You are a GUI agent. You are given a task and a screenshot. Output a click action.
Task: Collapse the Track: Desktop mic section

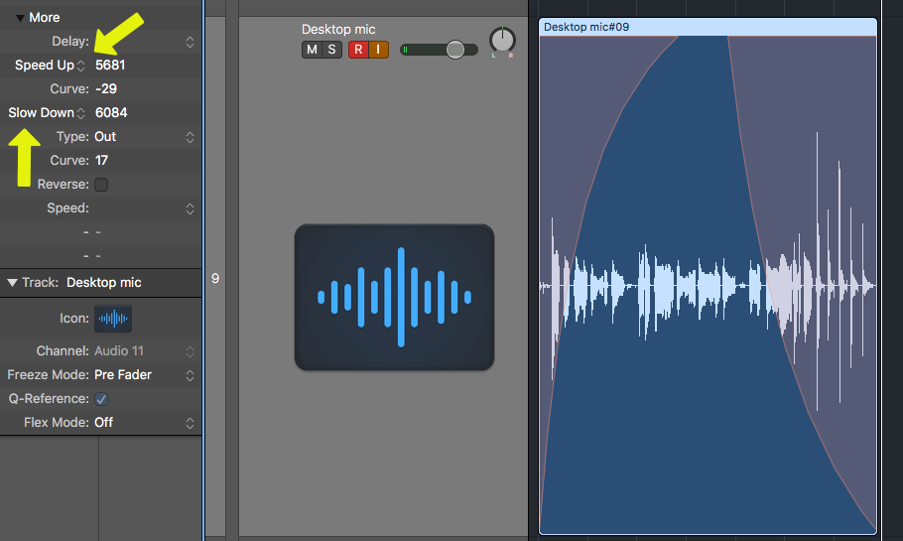(x=12, y=283)
